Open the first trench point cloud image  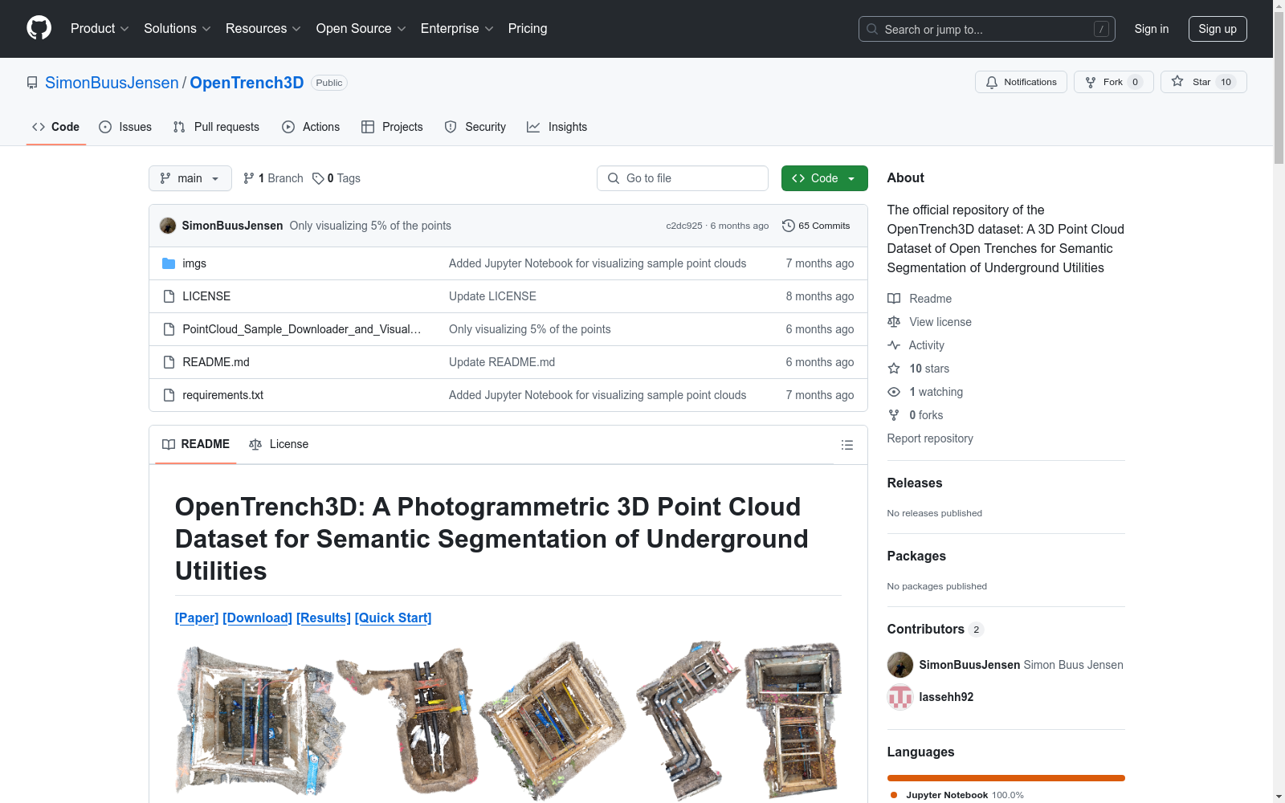pos(259,721)
